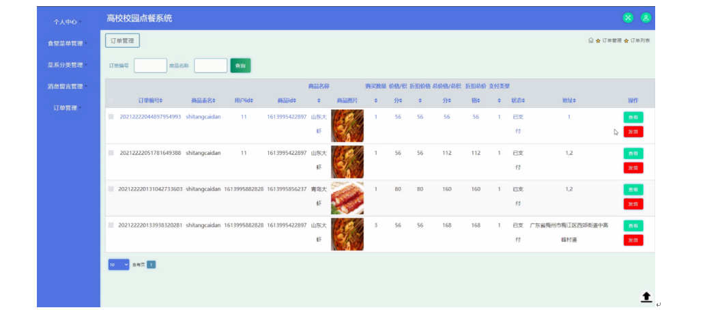This screenshot has height=310, width=705.
Task: Open the rows-per-page dropdown showing 10
Action: [x=119, y=264]
